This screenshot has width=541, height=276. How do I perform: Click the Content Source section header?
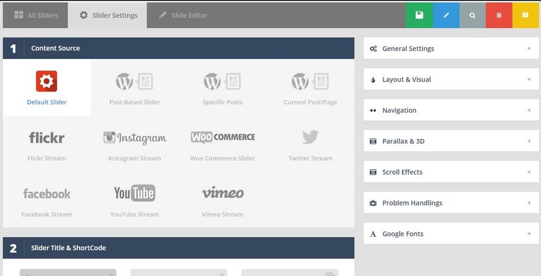tap(179, 48)
